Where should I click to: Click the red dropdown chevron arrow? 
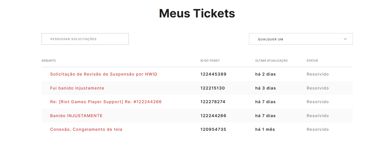(x=345, y=39)
